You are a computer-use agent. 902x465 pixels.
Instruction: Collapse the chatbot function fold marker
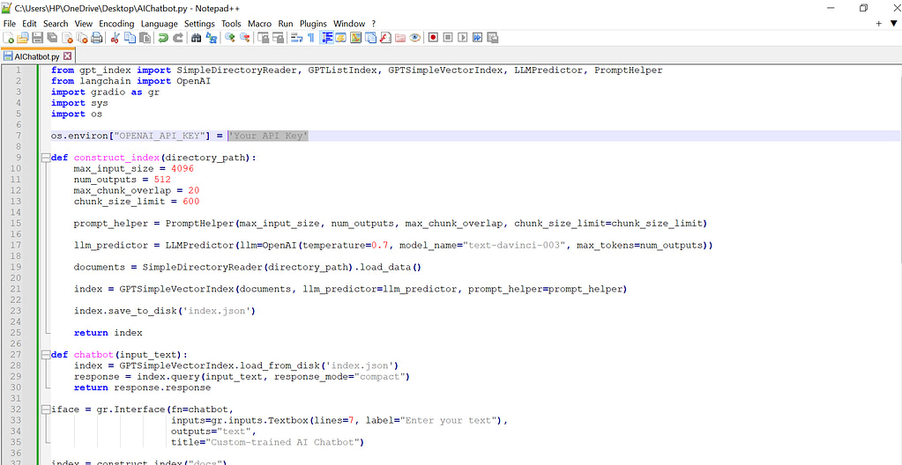pyautogui.click(x=46, y=355)
